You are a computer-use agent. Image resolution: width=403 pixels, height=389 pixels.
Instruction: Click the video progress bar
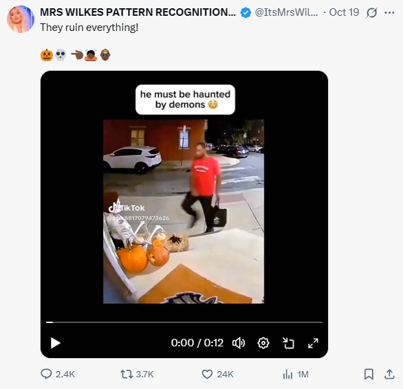click(x=184, y=322)
